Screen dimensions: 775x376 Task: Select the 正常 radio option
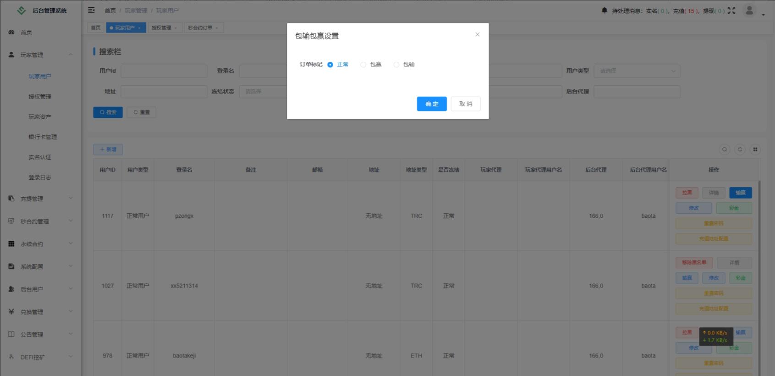(x=330, y=65)
